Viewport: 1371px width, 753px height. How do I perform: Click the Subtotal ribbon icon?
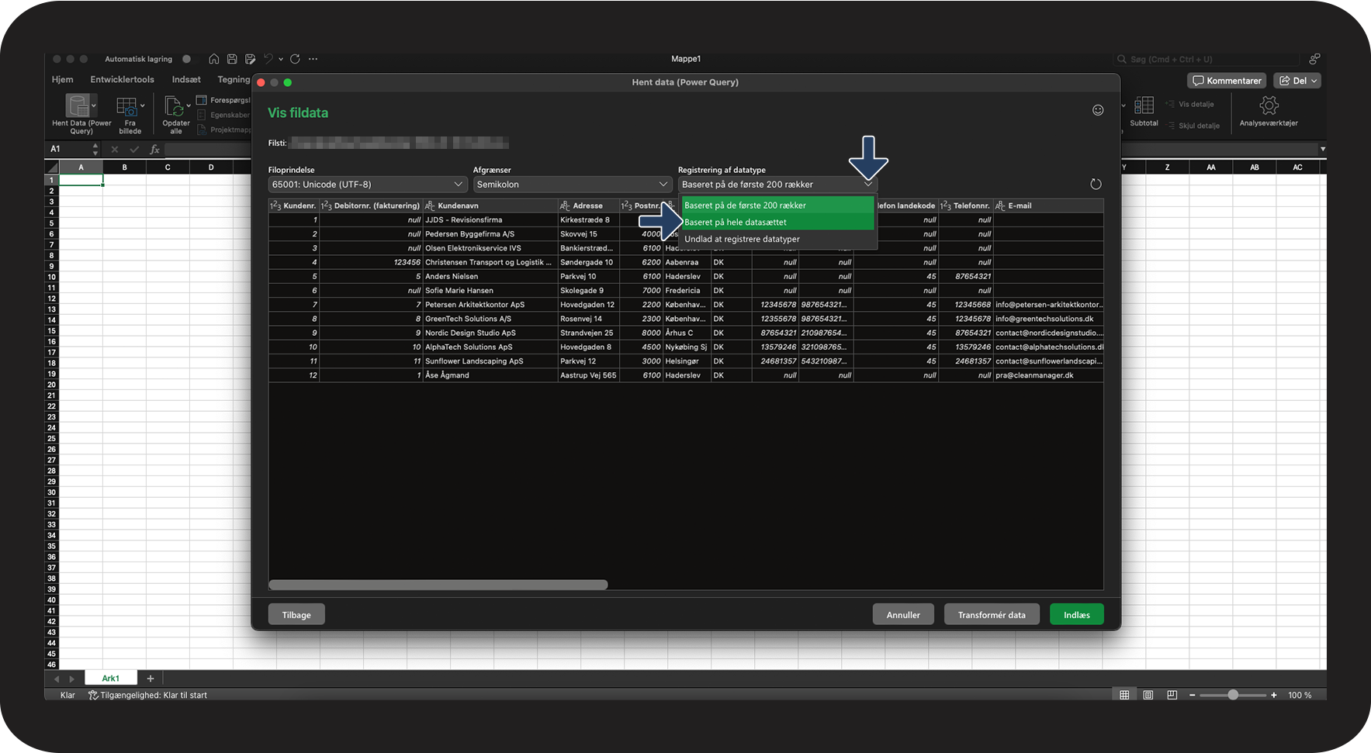pos(1143,105)
